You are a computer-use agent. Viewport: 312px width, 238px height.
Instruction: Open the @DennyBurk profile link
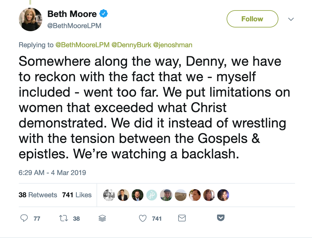click(131, 45)
